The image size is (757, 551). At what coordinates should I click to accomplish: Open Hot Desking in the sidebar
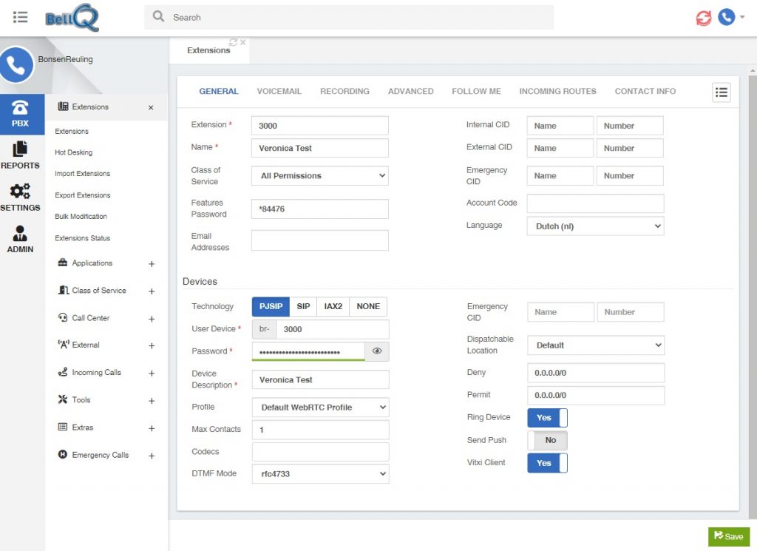point(73,152)
